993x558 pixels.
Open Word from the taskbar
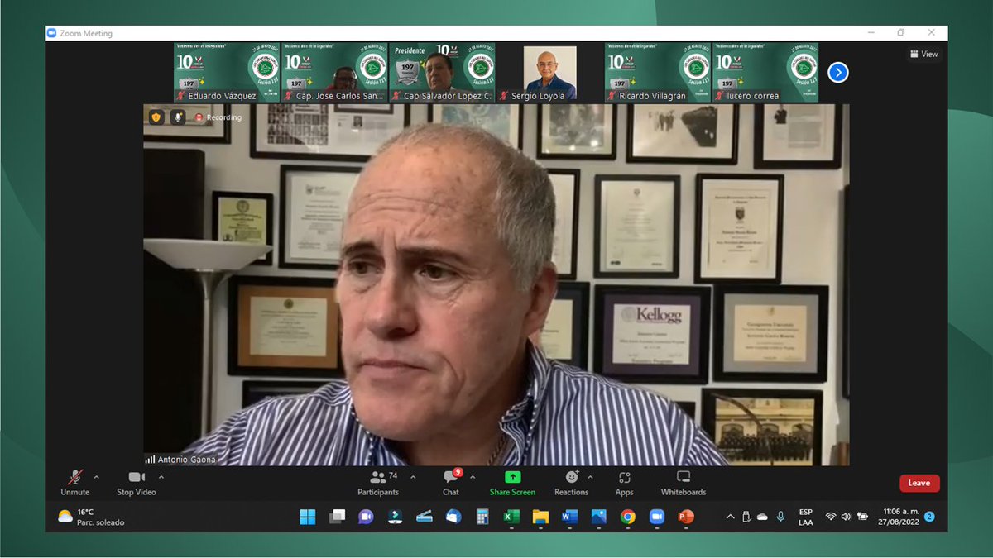pos(569,517)
